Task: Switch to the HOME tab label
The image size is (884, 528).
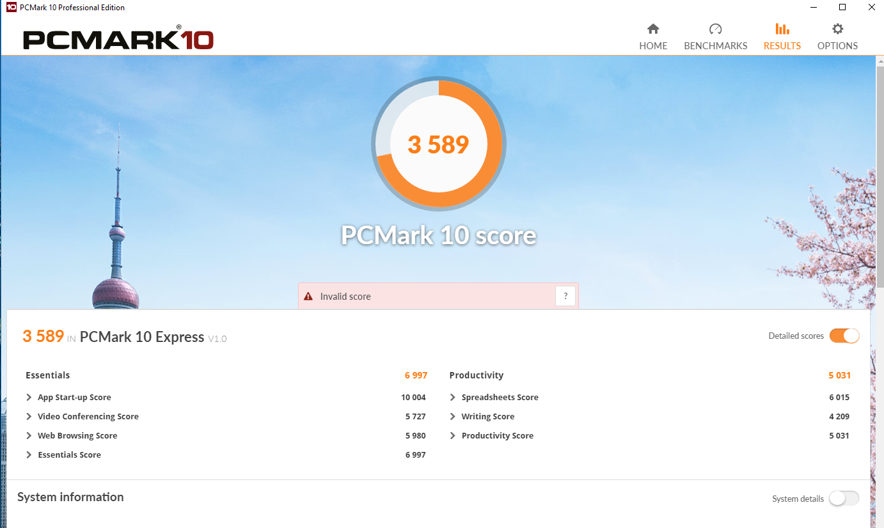Action: pos(653,46)
